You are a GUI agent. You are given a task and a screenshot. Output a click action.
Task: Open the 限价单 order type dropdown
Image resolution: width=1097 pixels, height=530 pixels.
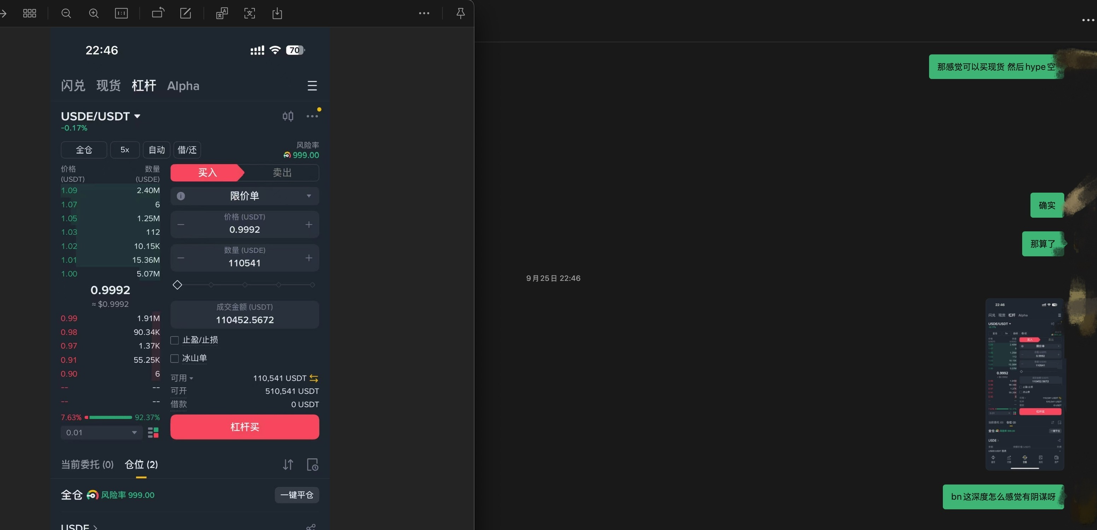(244, 196)
